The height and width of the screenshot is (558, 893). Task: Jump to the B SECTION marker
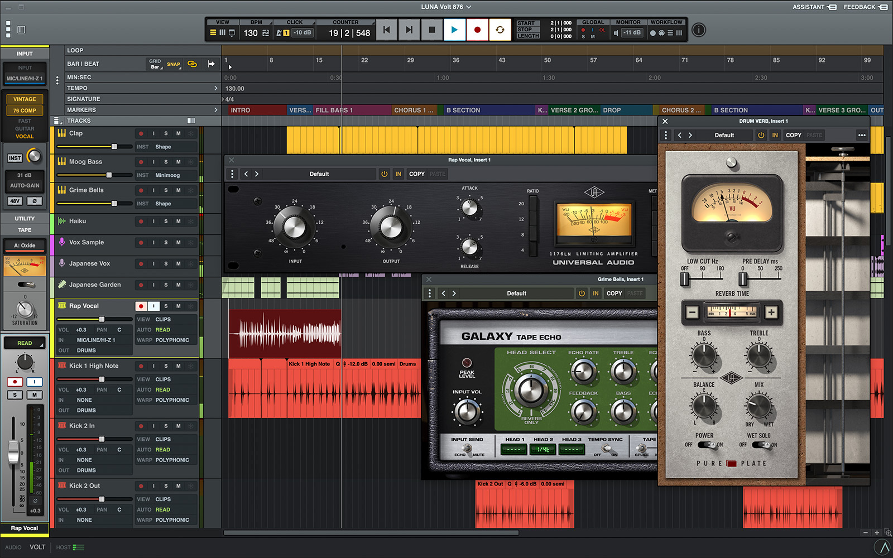(x=463, y=110)
